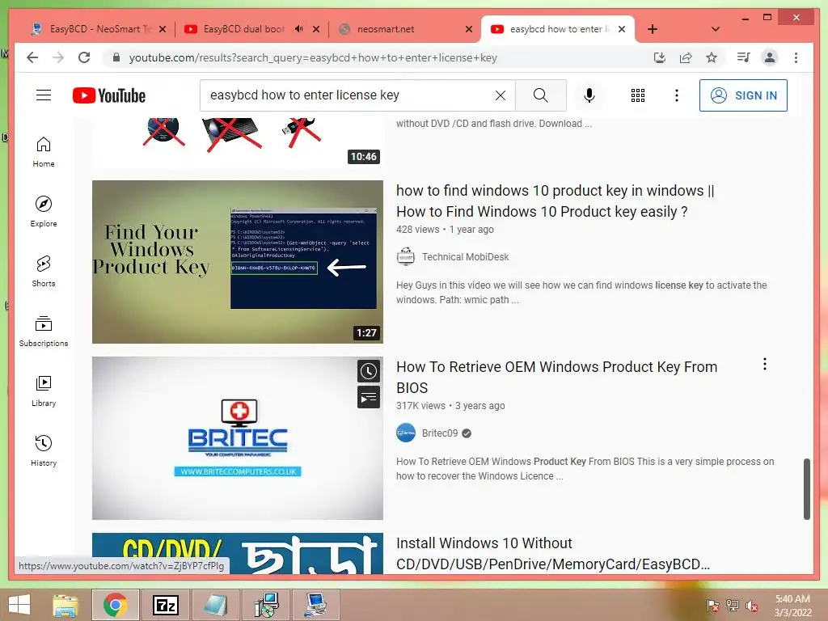Click the Chrome taskbar icon
828x621 pixels.
pyautogui.click(x=115, y=605)
